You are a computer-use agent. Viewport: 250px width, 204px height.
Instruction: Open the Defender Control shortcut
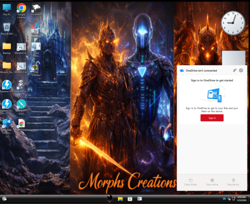coord(6,126)
